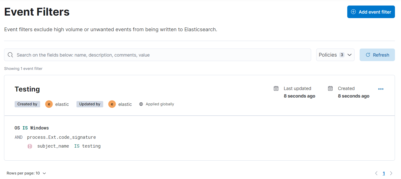
Task: Click the plus icon inside Add event filter
Action: 353,12
